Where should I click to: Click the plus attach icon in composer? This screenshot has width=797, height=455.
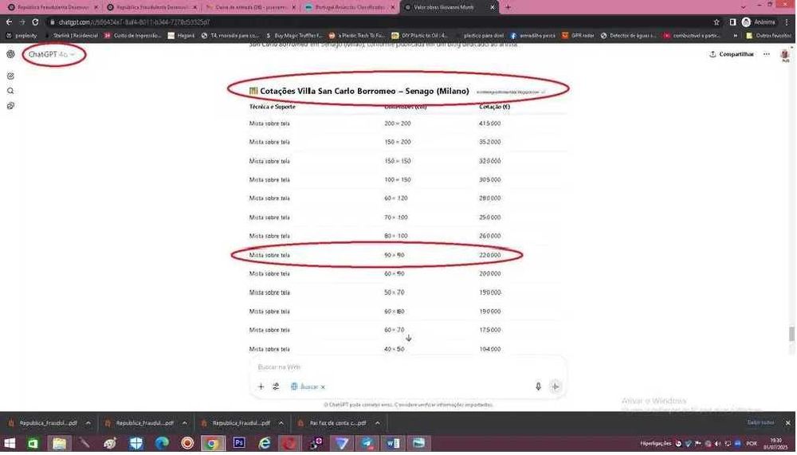coord(261,388)
